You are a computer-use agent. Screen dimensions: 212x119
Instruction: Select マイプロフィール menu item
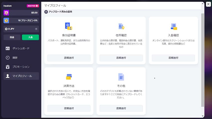[x=21, y=76]
